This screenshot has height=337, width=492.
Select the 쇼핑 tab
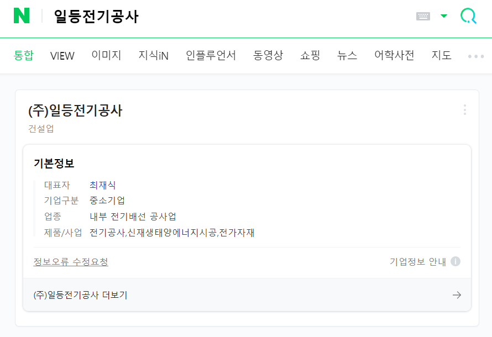pos(310,55)
